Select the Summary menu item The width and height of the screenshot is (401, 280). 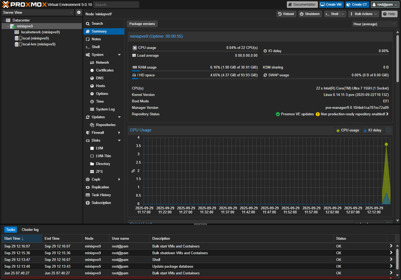(99, 31)
